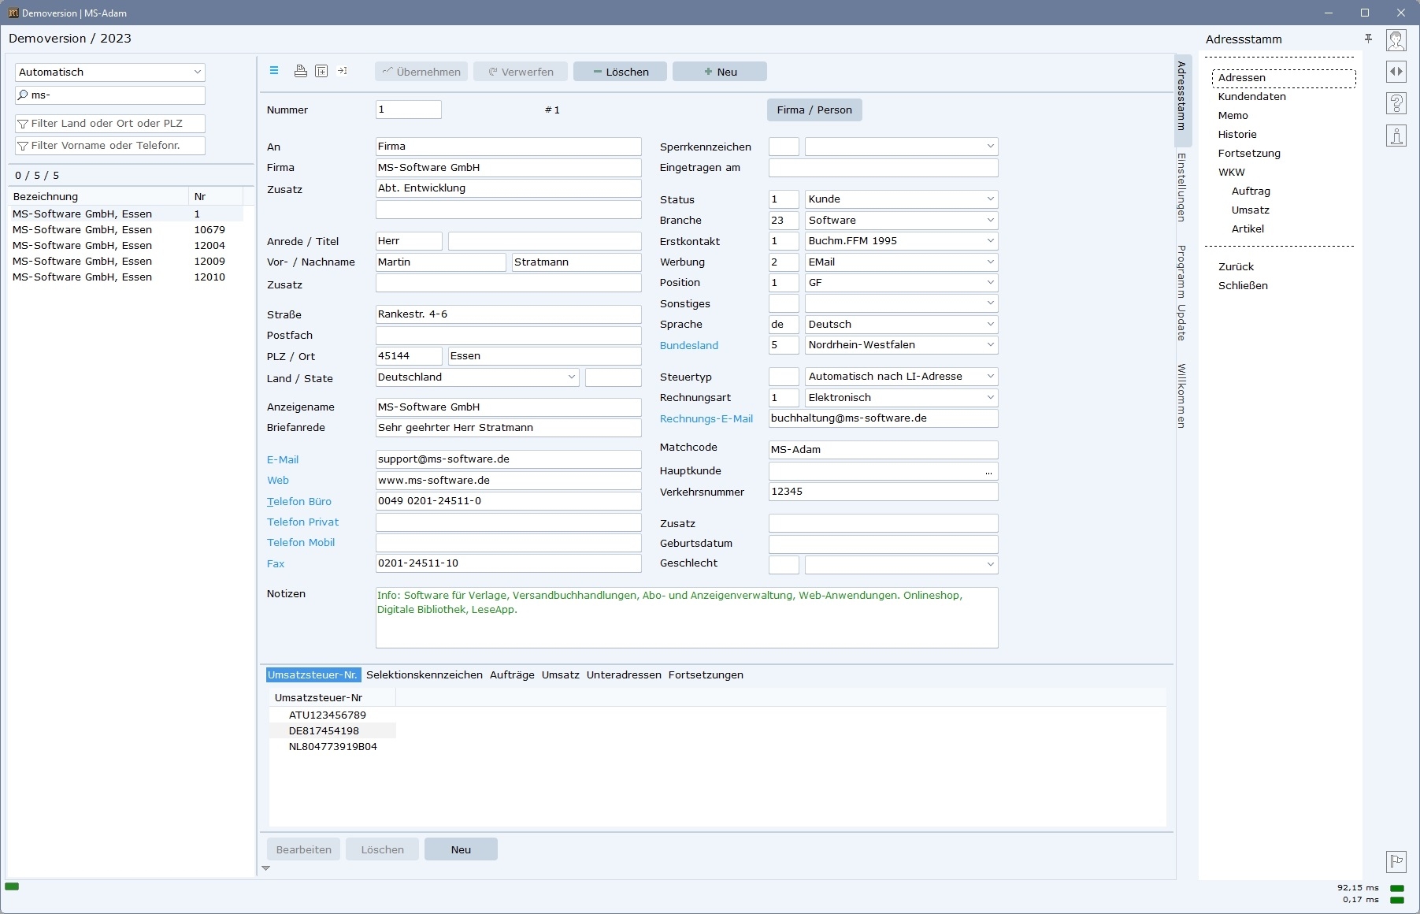The width and height of the screenshot is (1420, 914).
Task: Click the arrow-to-list icon beside the printer
Action: (343, 71)
